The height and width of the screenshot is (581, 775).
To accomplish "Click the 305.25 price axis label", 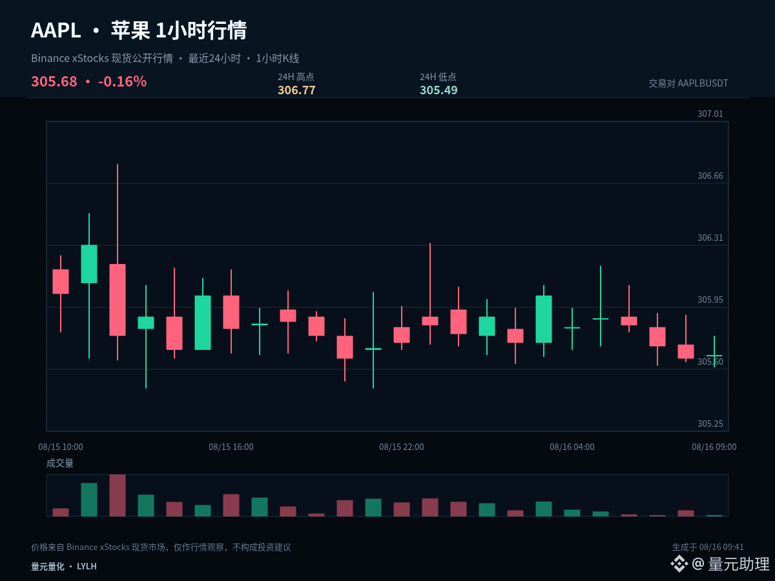I will coord(710,423).
